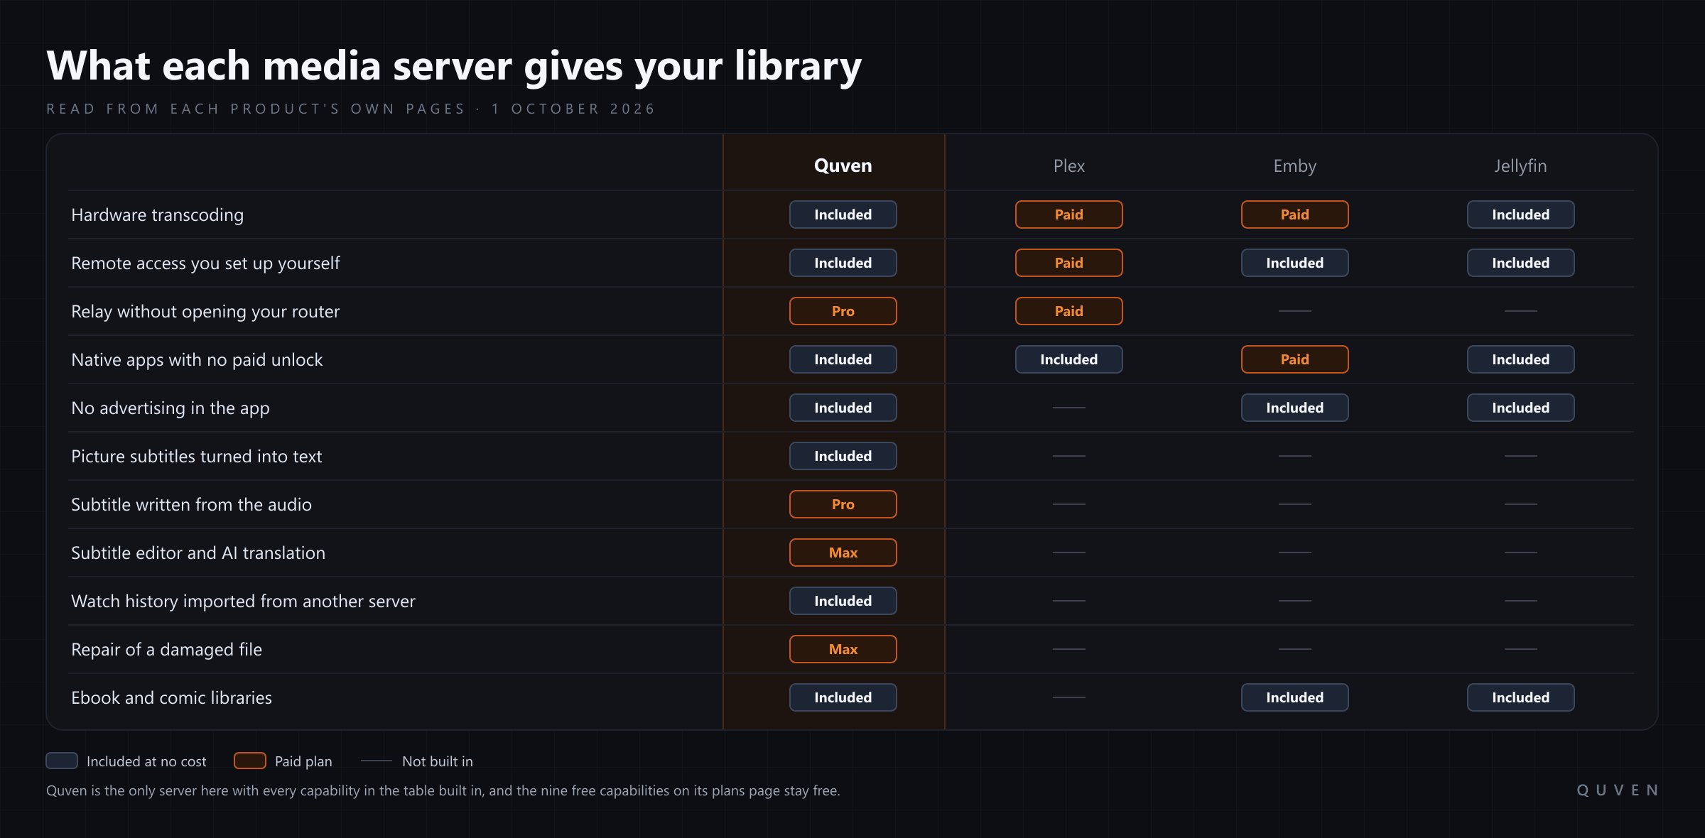This screenshot has height=838, width=1705.
Task: Select "Native apps with no paid unlock" label
Action: [x=197, y=359]
